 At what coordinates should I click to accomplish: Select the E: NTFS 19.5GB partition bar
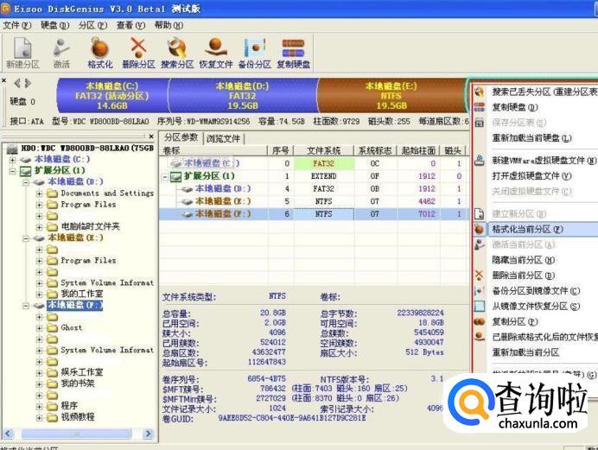[391, 96]
